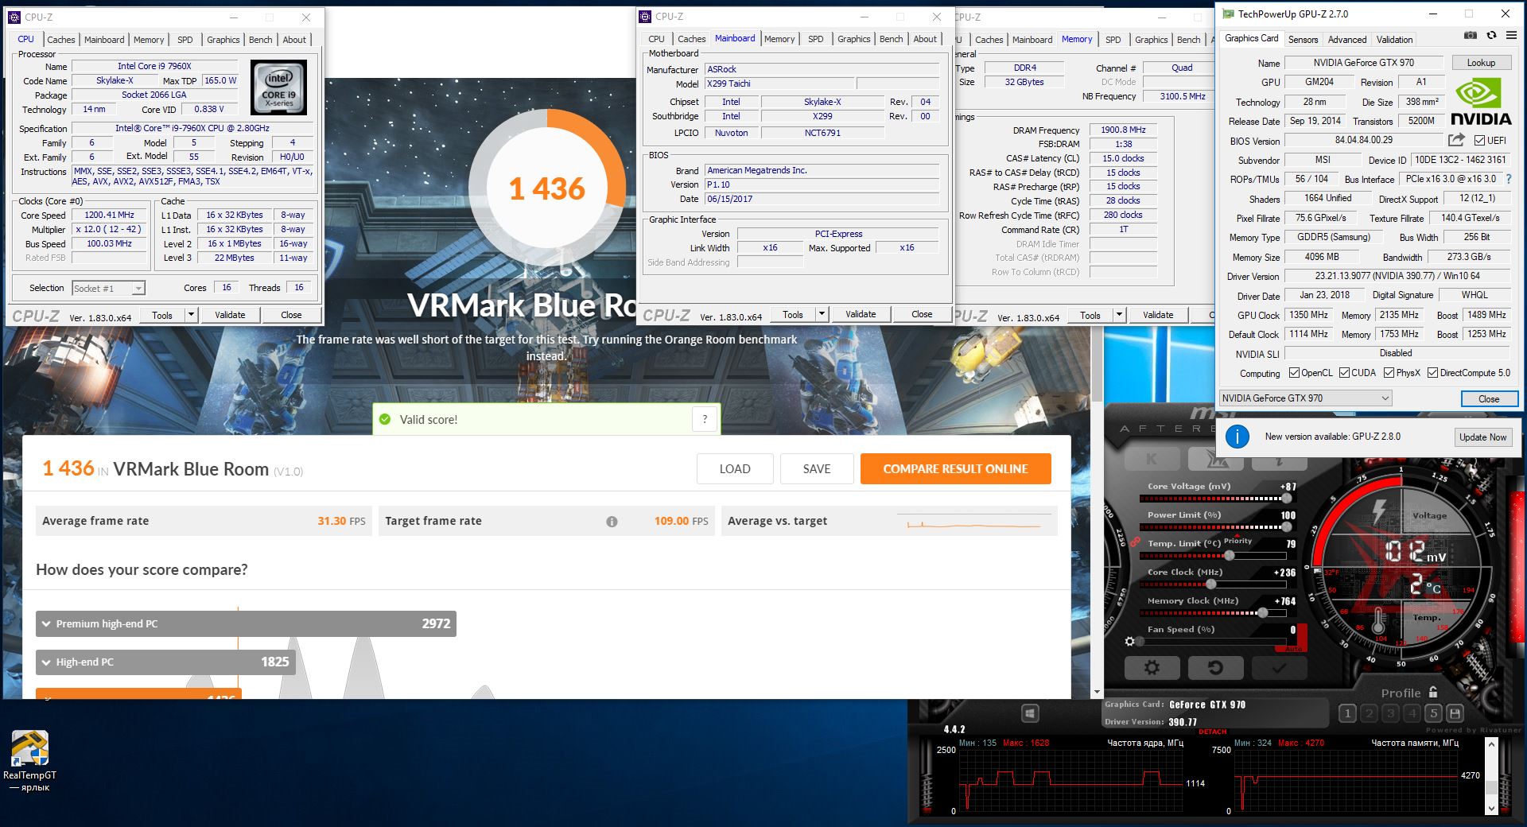Screen dimensions: 1527x827
Task: Click the blue GPU-Z update info icon
Action: (x=1237, y=437)
